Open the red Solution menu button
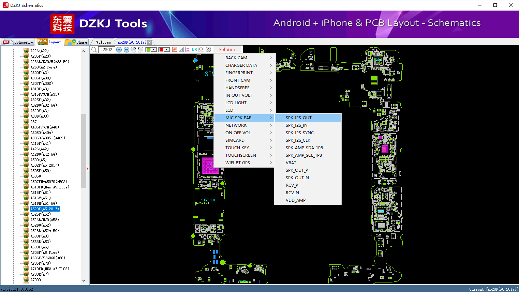The image size is (519, 292). click(x=227, y=49)
